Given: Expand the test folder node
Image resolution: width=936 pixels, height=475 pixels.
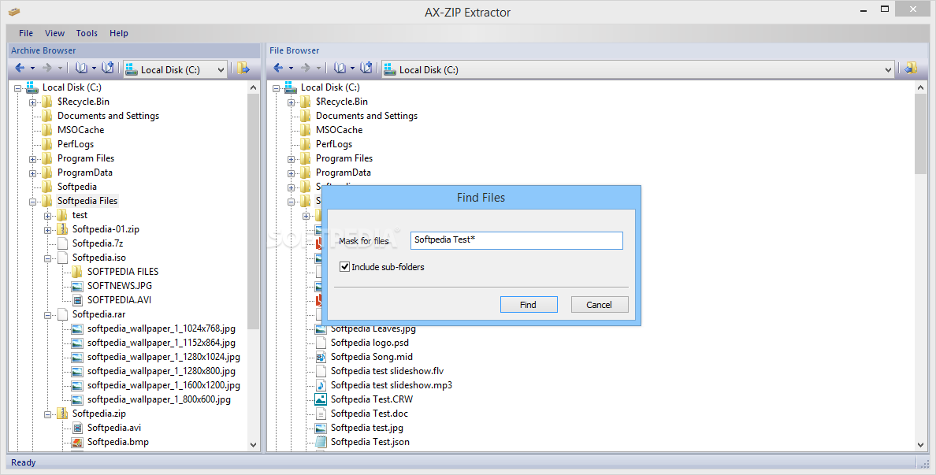Looking at the screenshot, I should [x=48, y=215].
